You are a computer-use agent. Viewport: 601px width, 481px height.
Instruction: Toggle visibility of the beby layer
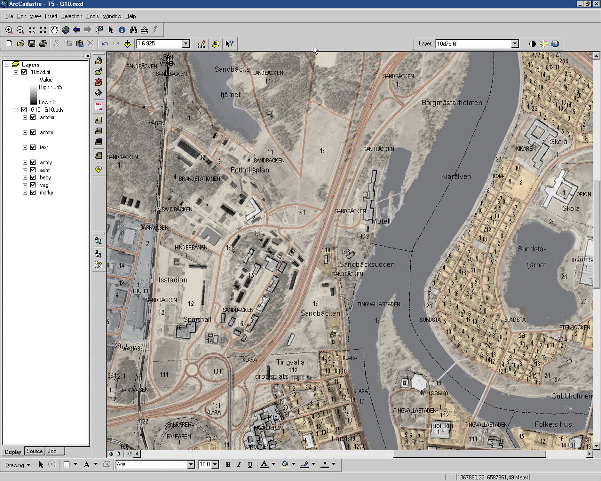coord(33,177)
